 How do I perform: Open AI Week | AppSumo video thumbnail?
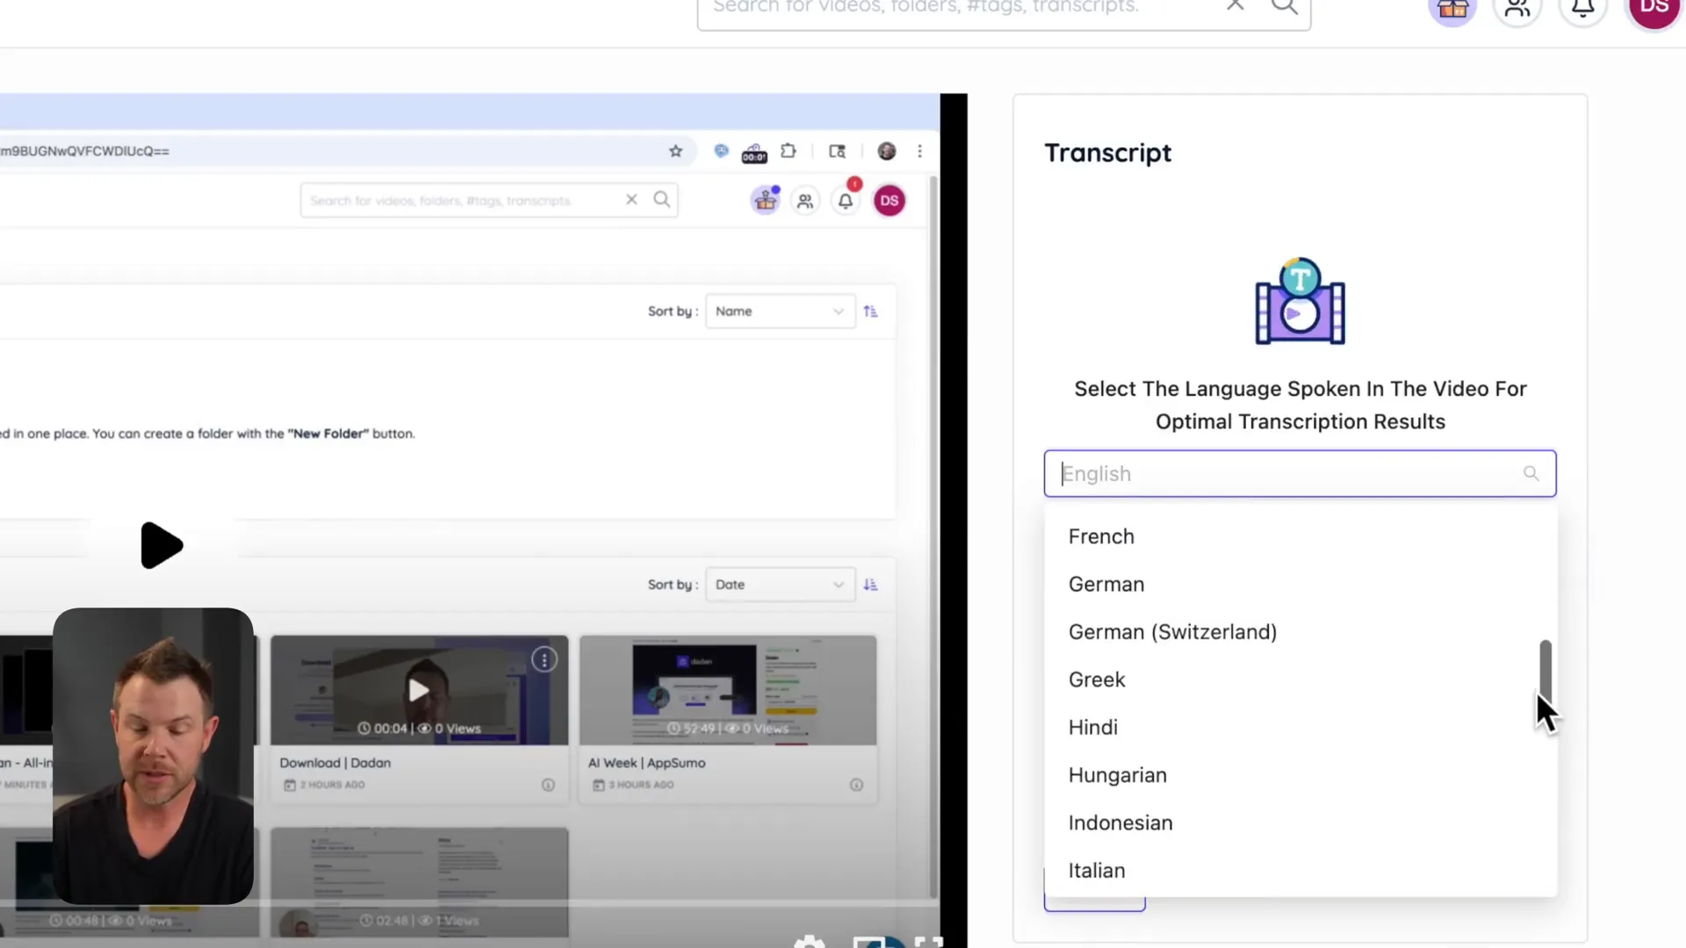point(728,690)
